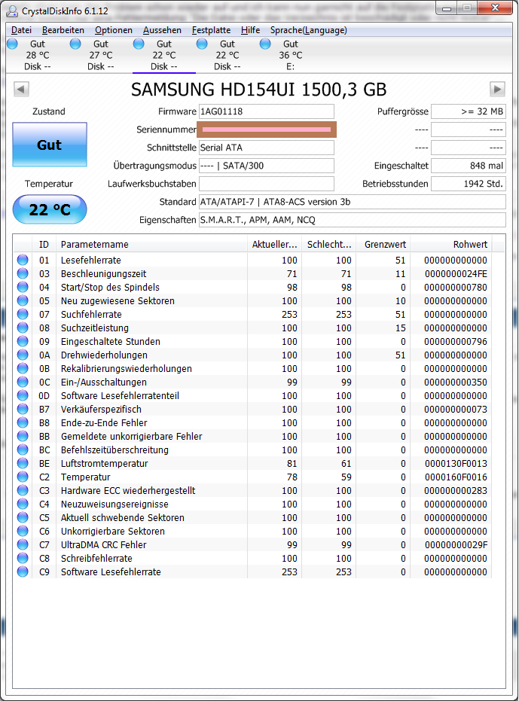Click status icon for Ende-zu-Ende Fehler row
This screenshot has width=519, height=701.
(23, 422)
